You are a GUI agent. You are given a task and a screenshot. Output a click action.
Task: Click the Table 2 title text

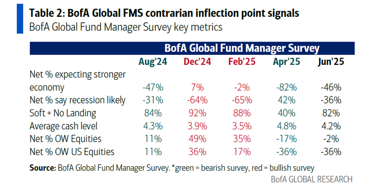click(x=164, y=13)
